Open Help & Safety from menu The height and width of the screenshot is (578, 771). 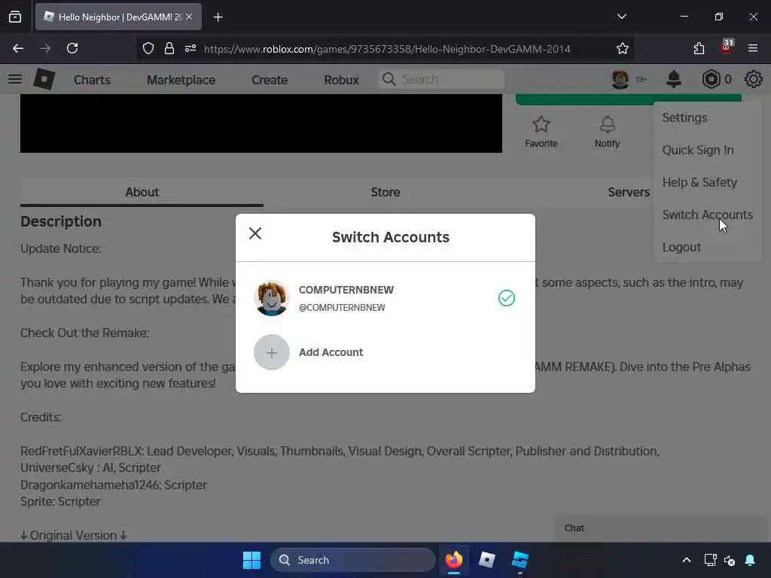[x=699, y=182]
